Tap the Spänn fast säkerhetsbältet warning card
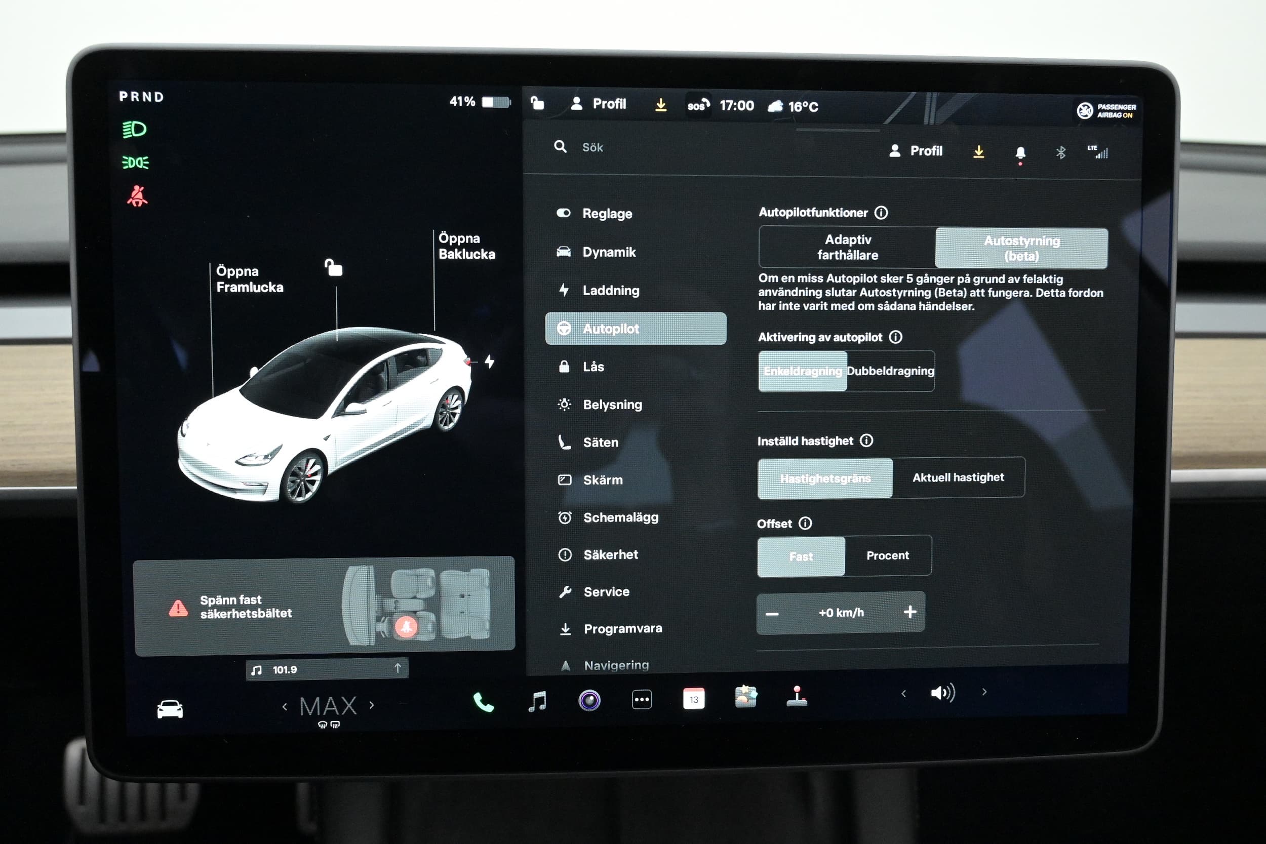Viewport: 1266px width, 844px height. coord(325,606)
